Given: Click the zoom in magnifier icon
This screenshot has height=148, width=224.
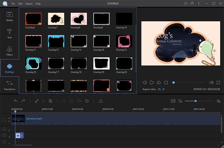Looking at the screenshot, I should click(218, 101).
